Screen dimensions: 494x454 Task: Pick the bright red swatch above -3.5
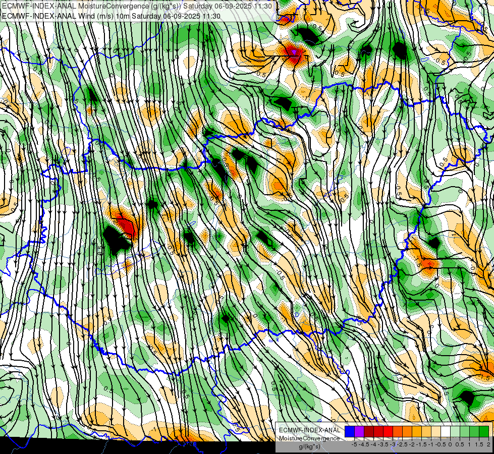(388, 431)
